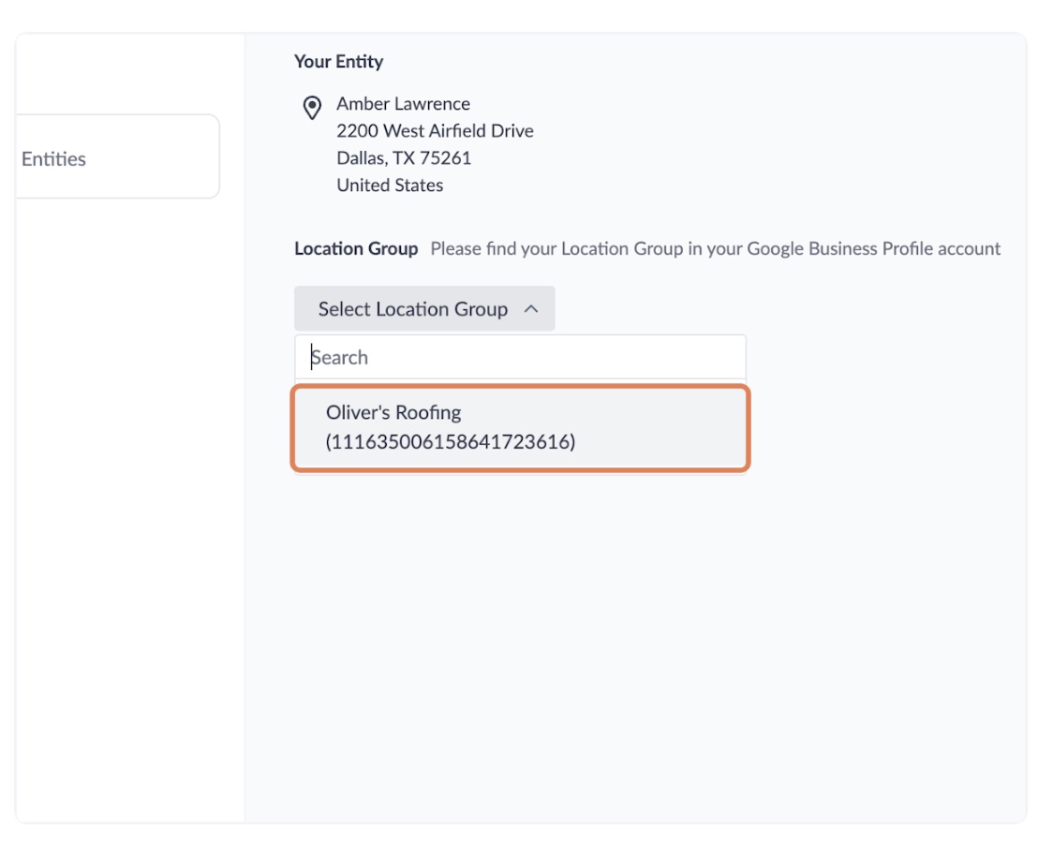
Task: Click the Dallas, TX 75261 line
Action: (x=405, y=158)
